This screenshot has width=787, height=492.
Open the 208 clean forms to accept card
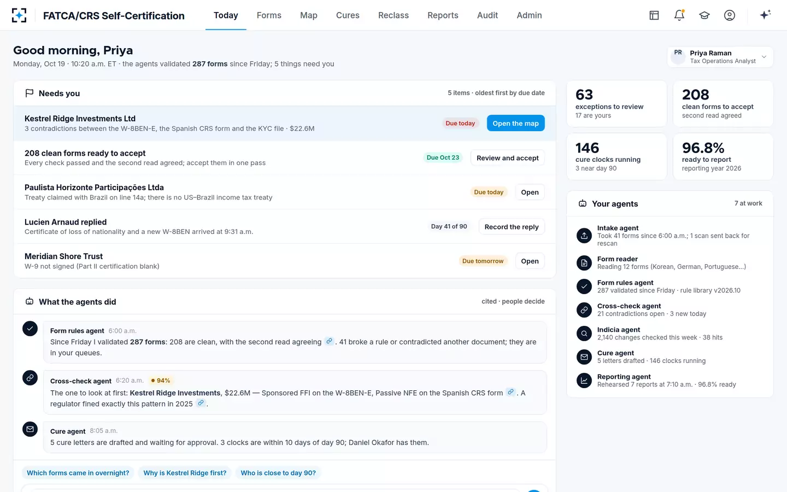[x=723, y=104]
